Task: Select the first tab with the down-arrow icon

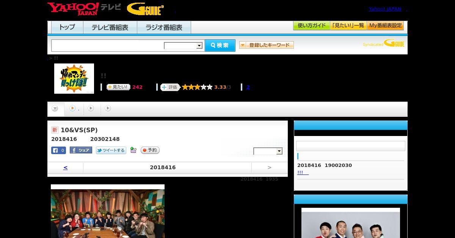Action: click(x=55, y=108)
